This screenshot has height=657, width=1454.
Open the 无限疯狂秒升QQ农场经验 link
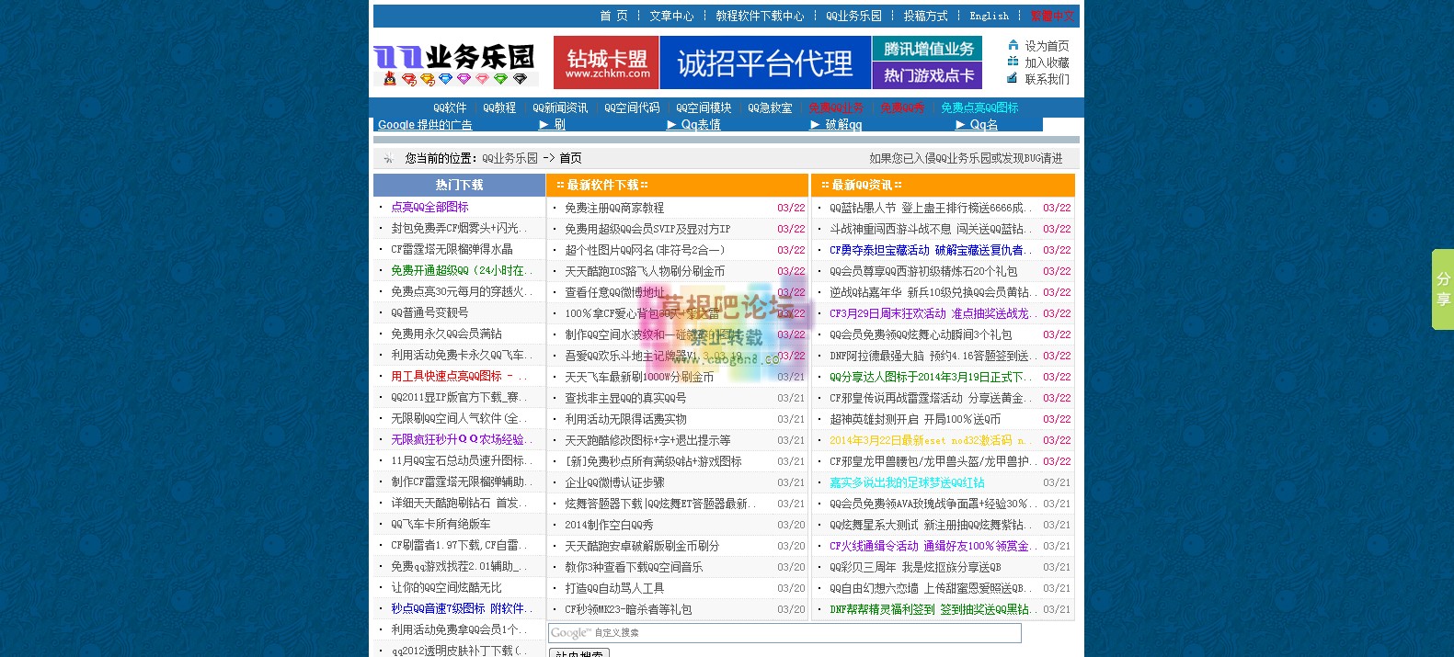(462, 439)
